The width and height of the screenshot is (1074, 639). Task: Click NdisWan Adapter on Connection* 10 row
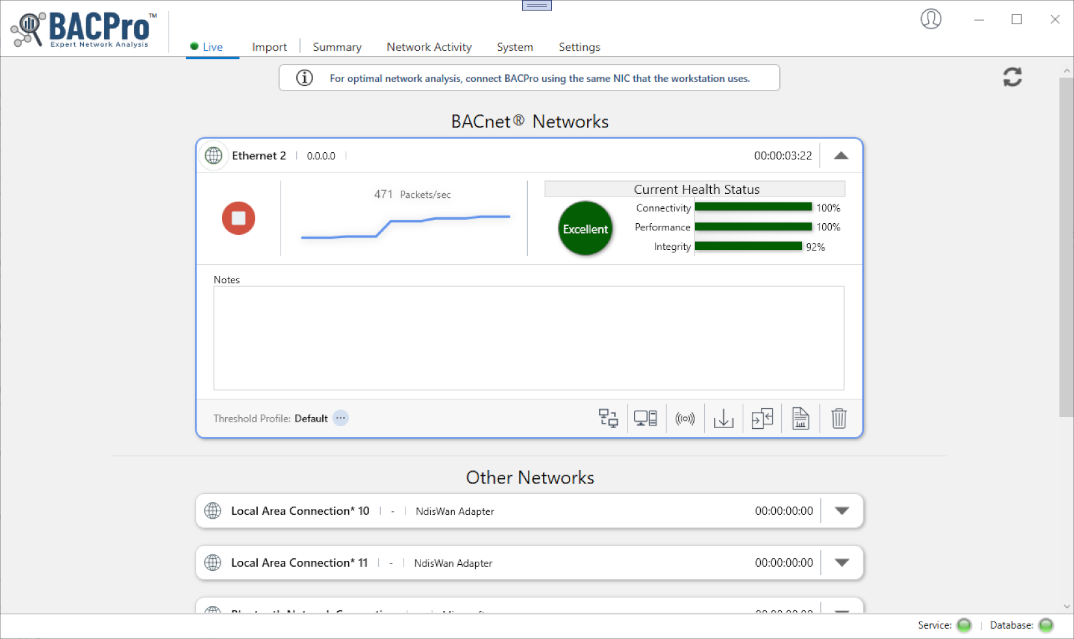pyautogui.click(x=455, y=511)
